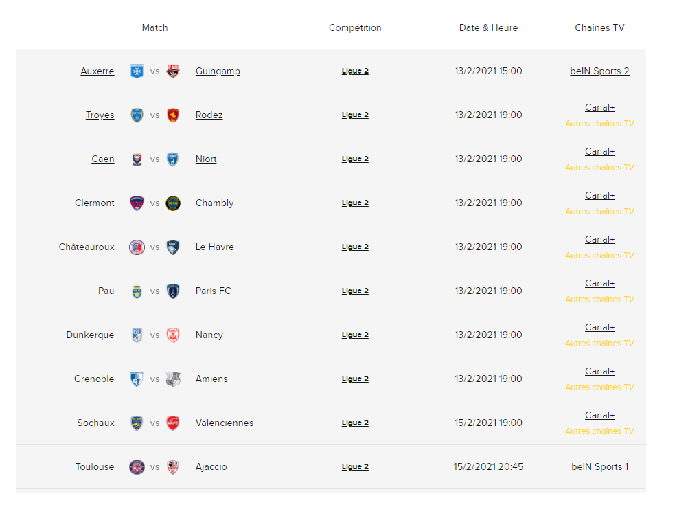Screen dimensions: 677x518
Task: Click the Rodez club crest icon
Action: click(x=173, y=115)
